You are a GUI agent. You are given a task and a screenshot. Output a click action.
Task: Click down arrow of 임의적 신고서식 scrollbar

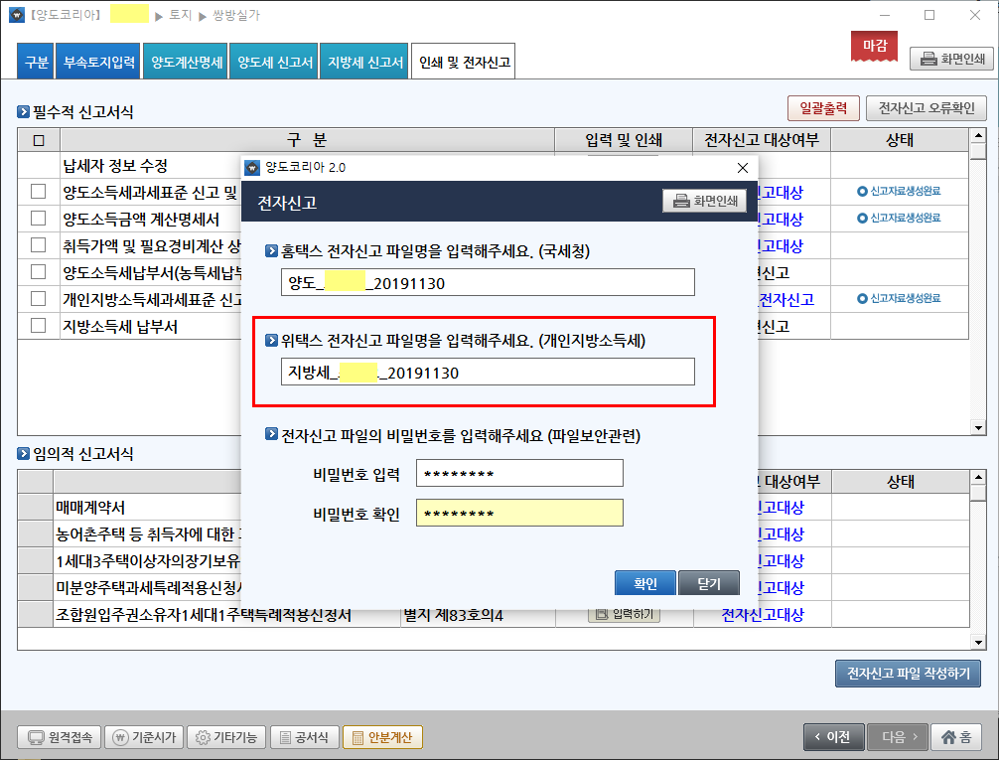(978, 642)
